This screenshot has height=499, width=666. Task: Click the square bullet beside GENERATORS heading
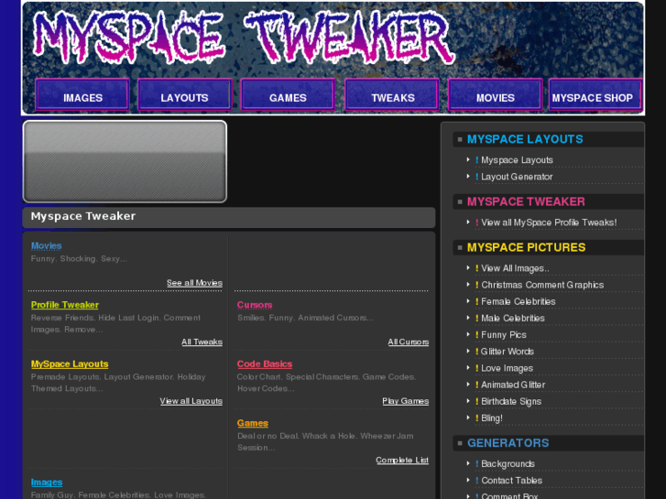point(460,443)
